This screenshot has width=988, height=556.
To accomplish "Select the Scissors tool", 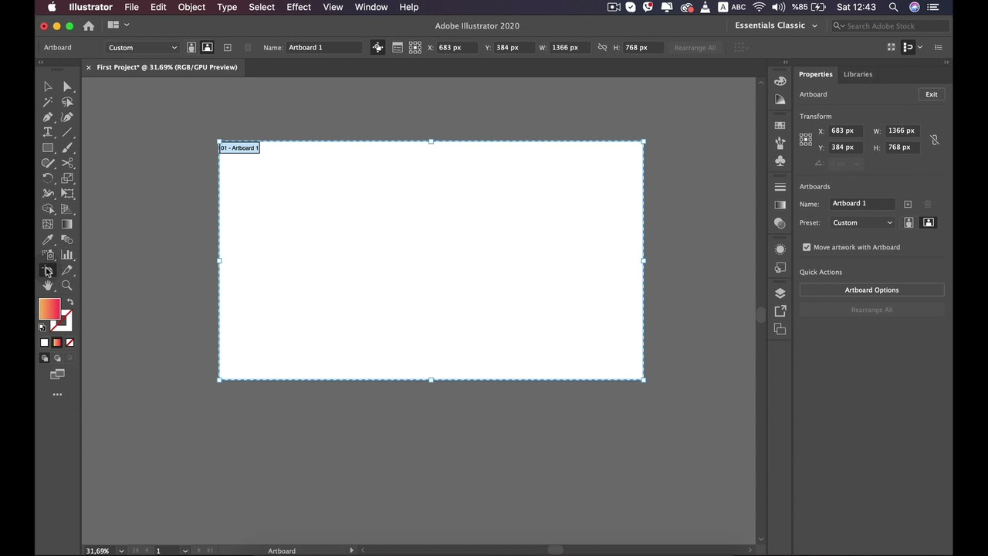I will point(67,163).
